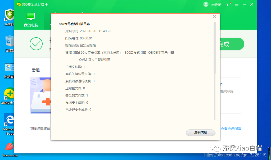Close the scan log dialog
The width and height of the screenshot is (271, 160).
(214, 17)
